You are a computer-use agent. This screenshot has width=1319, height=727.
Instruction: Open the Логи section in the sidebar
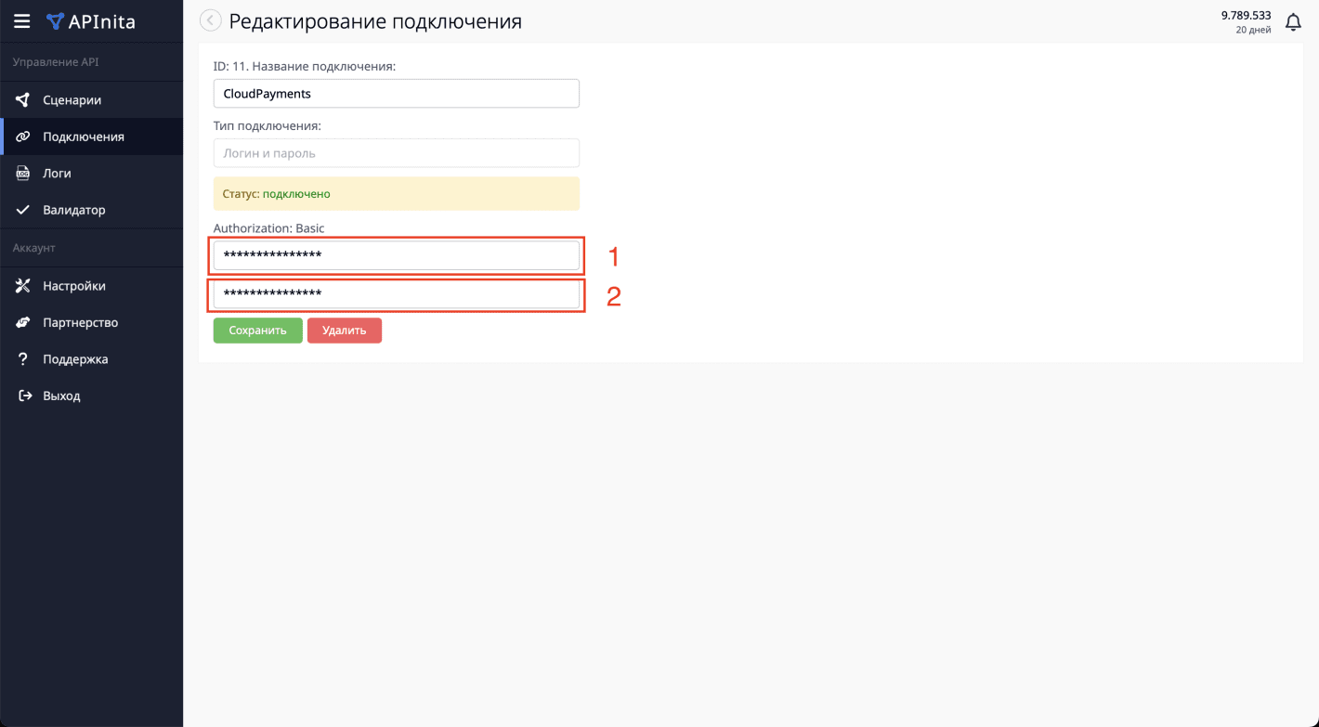click(58, 173)
